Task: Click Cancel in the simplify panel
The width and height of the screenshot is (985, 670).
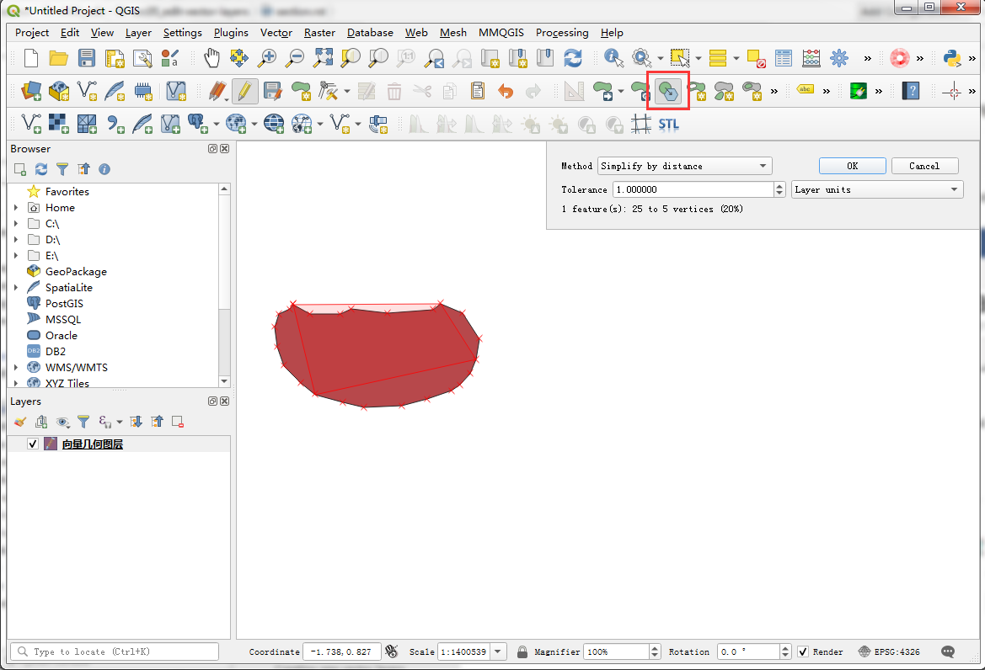Action: tap(924, 167)
